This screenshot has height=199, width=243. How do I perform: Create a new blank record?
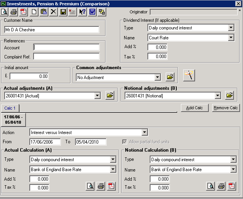click(34, 12)
